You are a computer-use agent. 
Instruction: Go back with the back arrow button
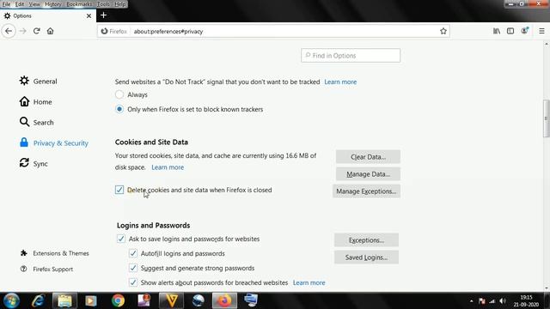pyautogui.click(x=9, y=31)
